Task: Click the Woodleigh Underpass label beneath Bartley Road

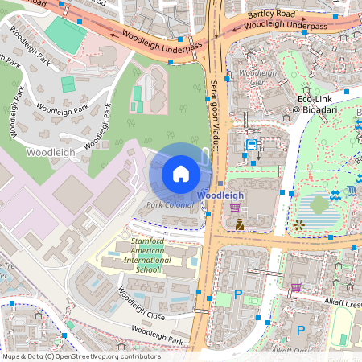Action: click(x=286, y=25)
